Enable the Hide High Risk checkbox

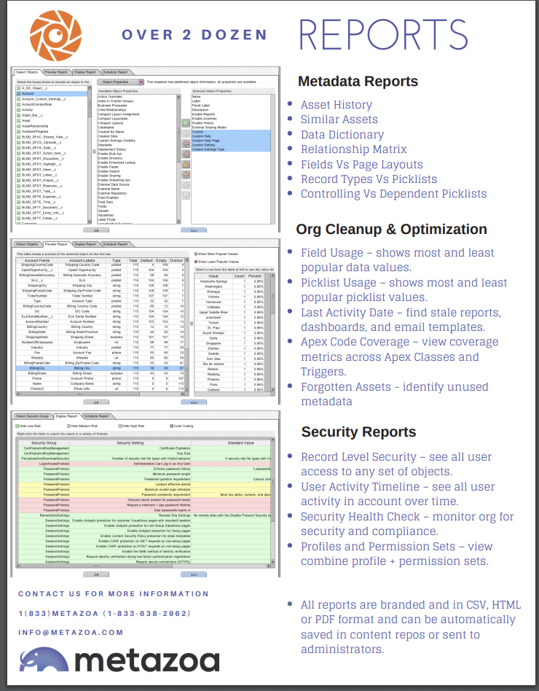tap(120, 426)
